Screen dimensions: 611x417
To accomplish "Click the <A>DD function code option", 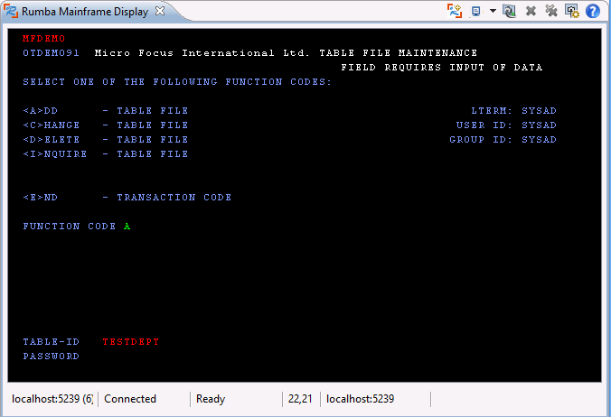I will [40, 111].
